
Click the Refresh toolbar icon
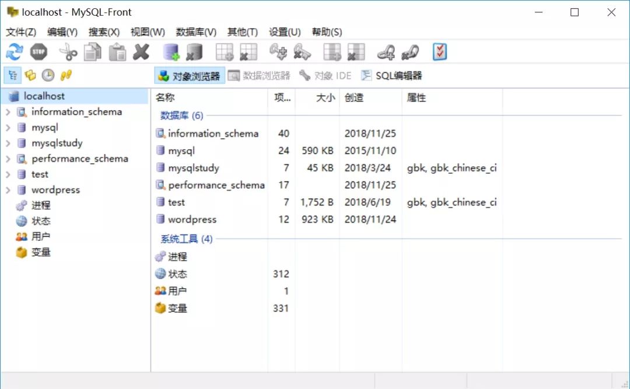15,52
